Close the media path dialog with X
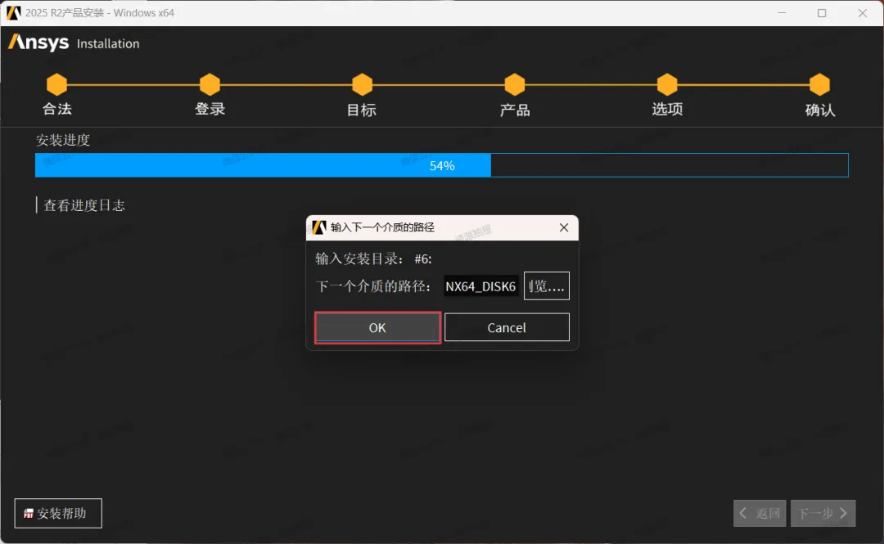 point(564,227)
